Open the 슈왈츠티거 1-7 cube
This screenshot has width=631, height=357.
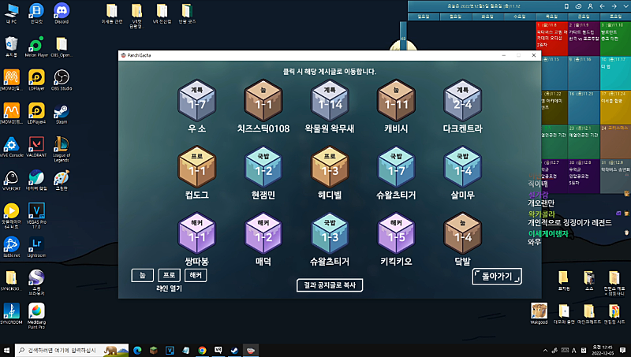(396, 167)
